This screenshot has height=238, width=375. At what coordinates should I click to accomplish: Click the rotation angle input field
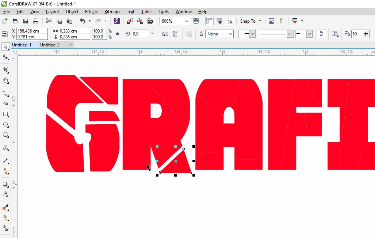(141, 34)
